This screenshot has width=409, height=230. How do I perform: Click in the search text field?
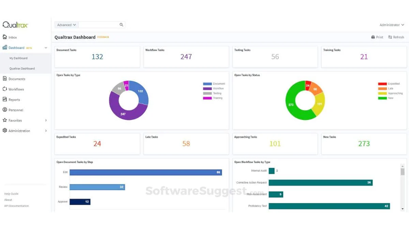99,25
